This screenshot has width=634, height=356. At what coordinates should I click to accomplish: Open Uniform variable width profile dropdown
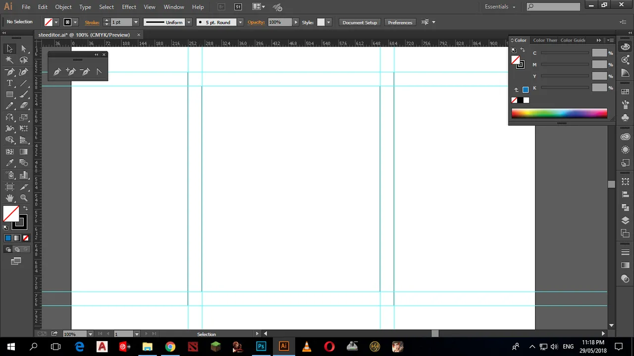pyautogui.click(x=189, y=22)
